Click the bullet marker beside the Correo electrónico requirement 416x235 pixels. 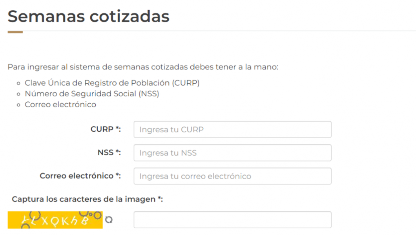(18, 105)
